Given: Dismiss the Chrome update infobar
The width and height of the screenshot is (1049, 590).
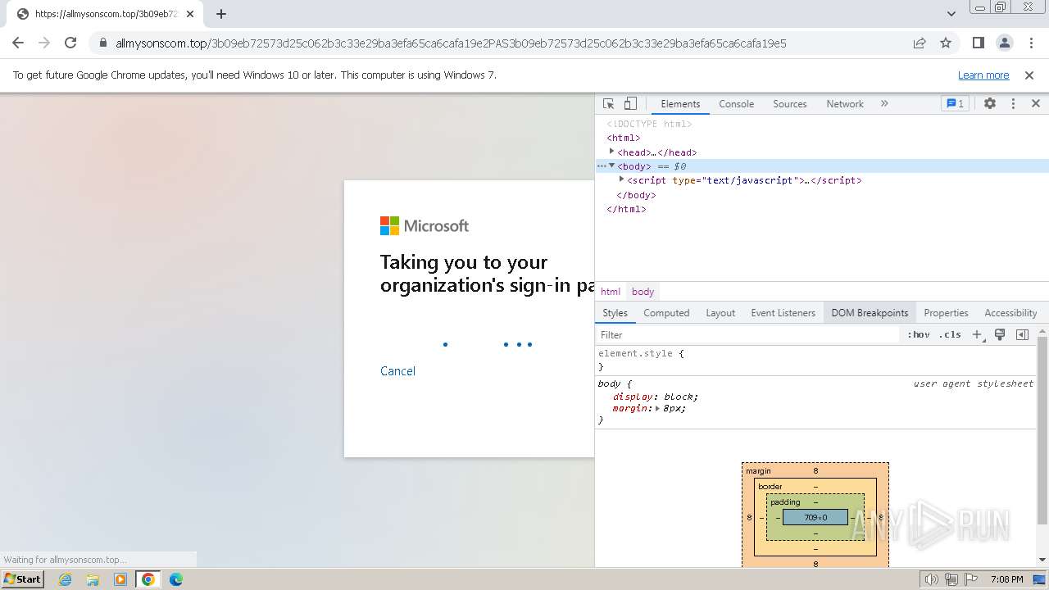Looking at the screenshot, I should [1029, 75].
